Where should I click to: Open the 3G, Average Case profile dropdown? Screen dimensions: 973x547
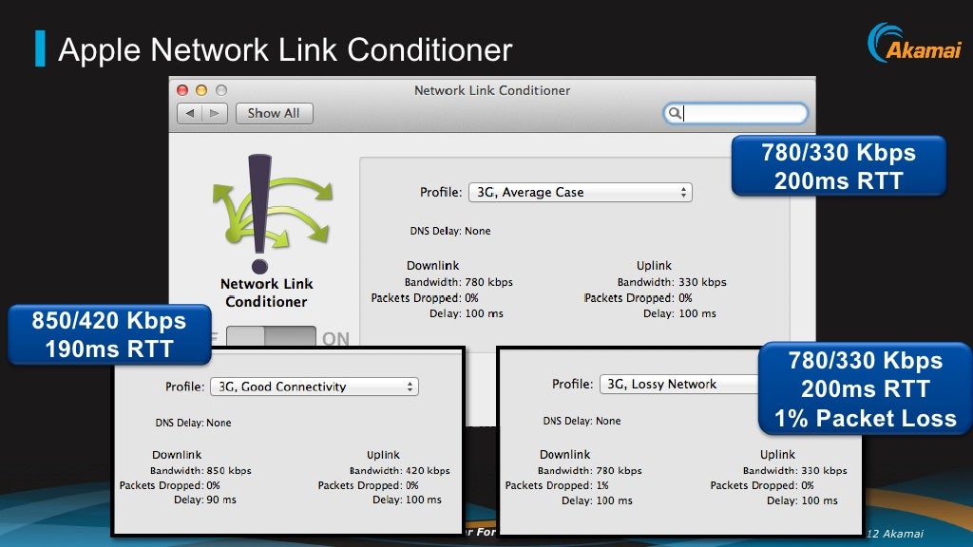pyautogui.click(x=581, y=192)
